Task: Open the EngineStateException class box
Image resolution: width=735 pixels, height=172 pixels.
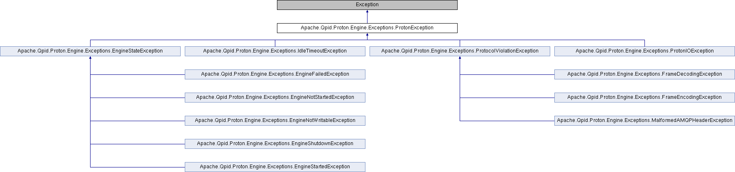Action: coord(90,51)
